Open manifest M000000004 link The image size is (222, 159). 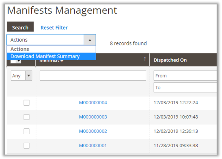click(x=93, y=102)
